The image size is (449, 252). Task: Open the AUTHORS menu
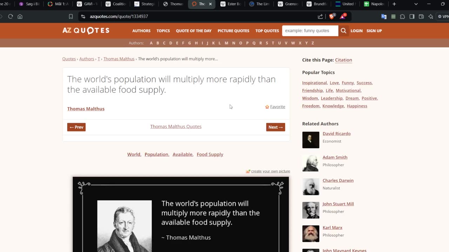[x=141, y=31]
